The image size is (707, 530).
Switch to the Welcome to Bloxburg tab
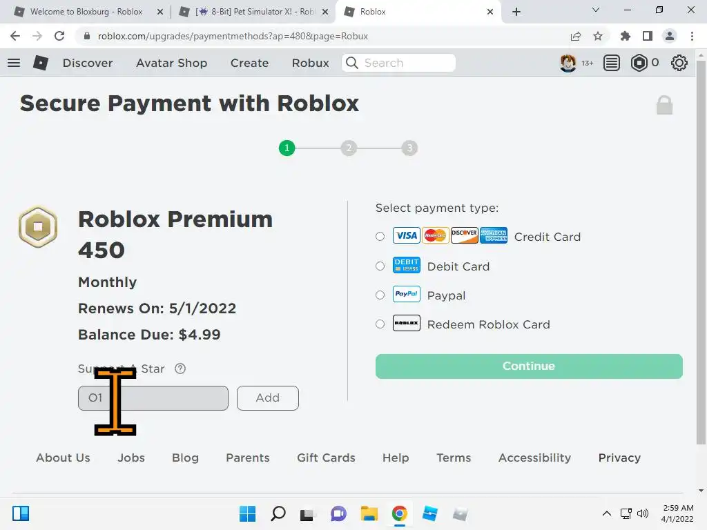pyautogui.click(x=86, y=12)
